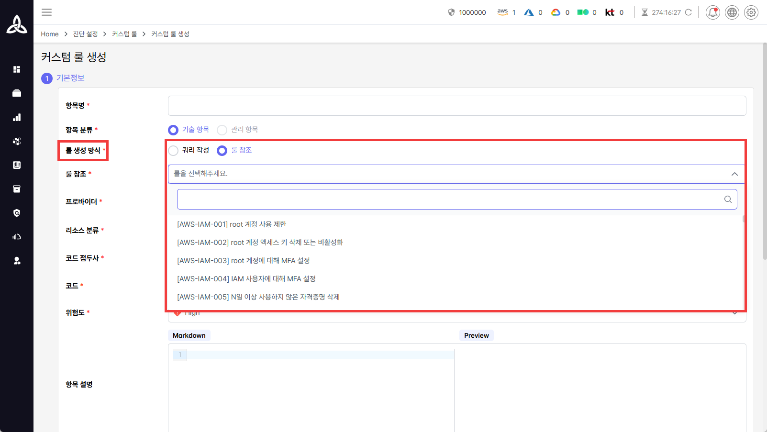Switch to the Preview tab
This screenshot has width=767, height=432.
tap(476, 335)
